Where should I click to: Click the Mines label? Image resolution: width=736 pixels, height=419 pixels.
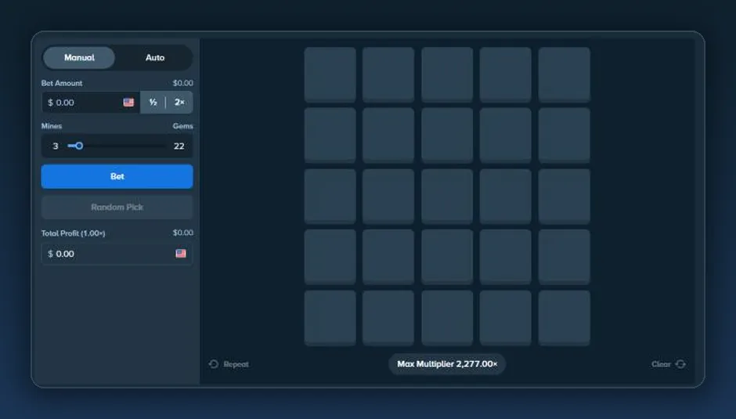(52, 126)
